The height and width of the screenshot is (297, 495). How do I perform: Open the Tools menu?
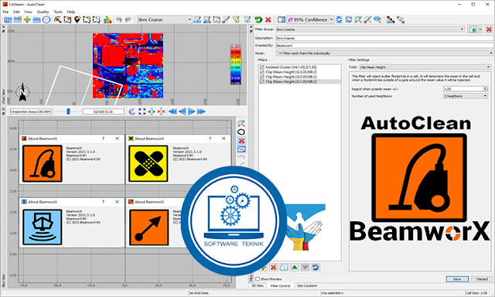pos(58,12)
